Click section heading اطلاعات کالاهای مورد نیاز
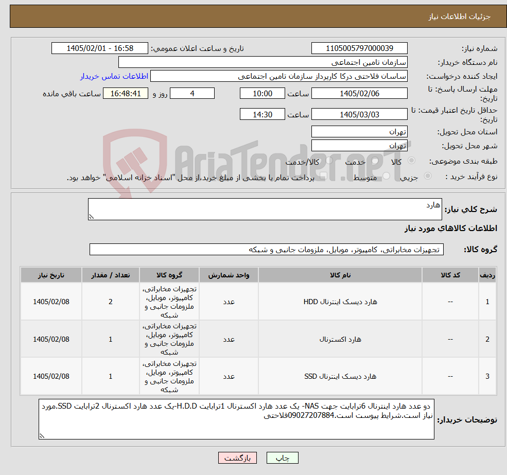Viewport: 507px width, 475px height. coord(450,228)
